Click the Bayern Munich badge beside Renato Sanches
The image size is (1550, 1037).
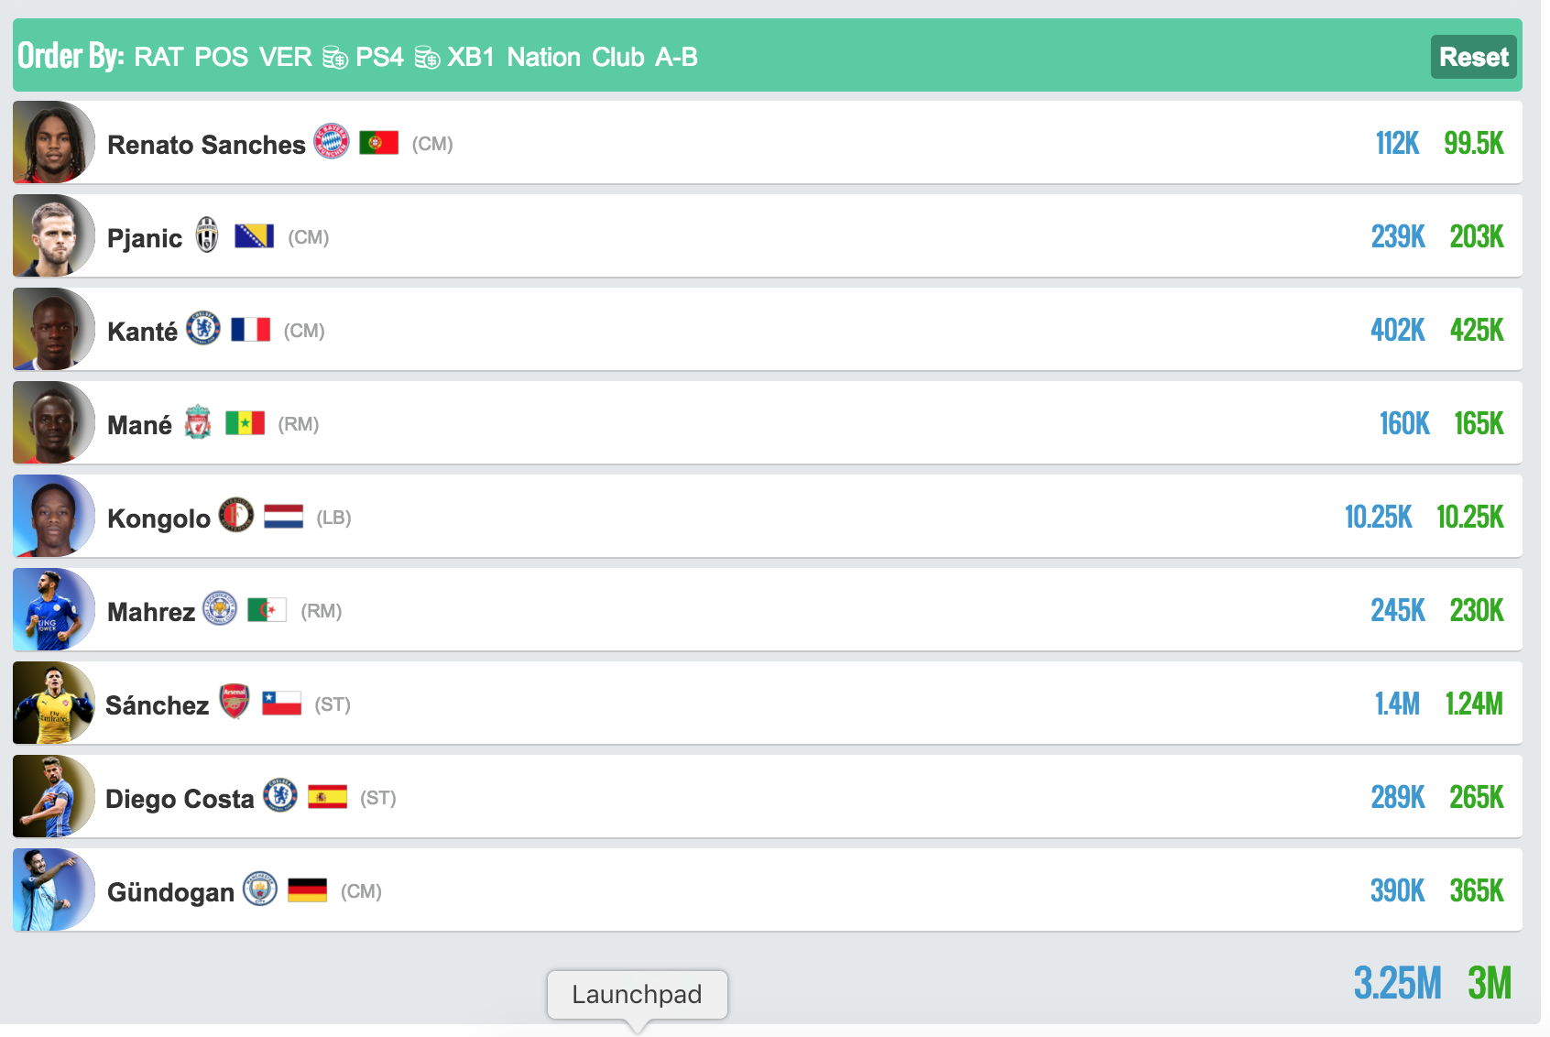pyautogui.click(x=332, y=142)
